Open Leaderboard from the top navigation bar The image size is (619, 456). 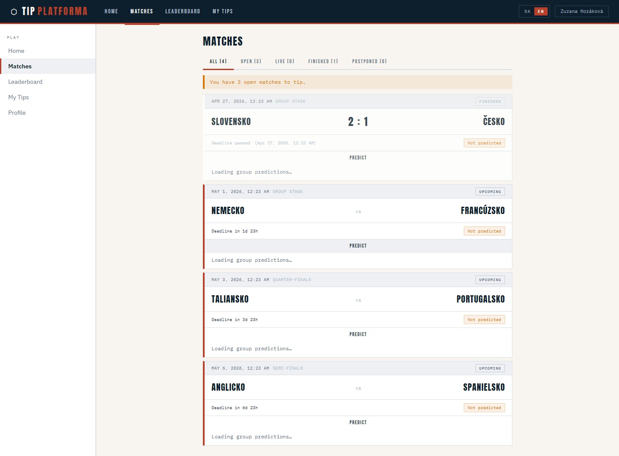[182, 12]
